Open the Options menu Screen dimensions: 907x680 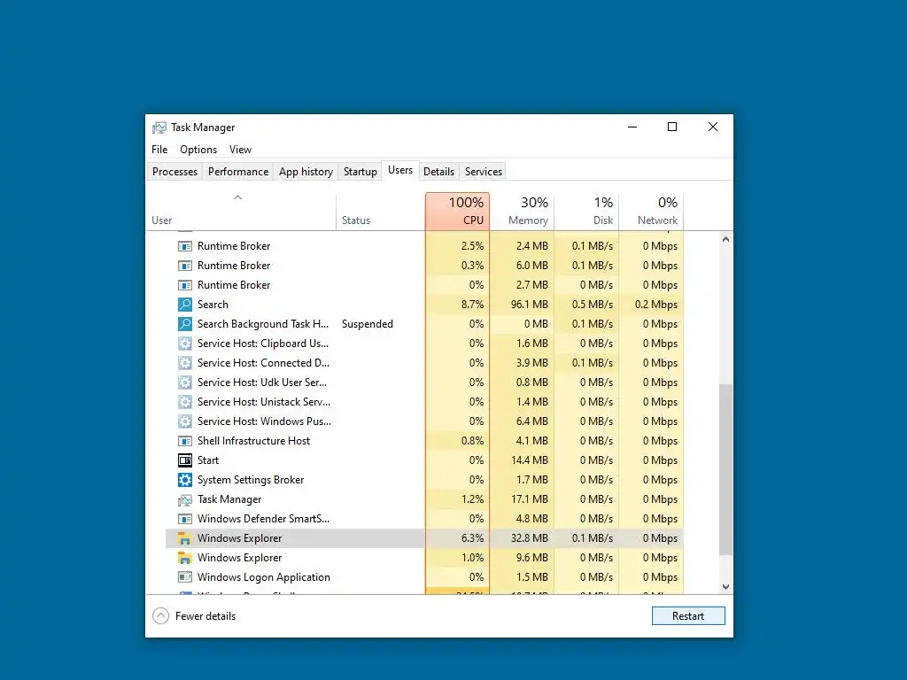[x=198, y=149]
